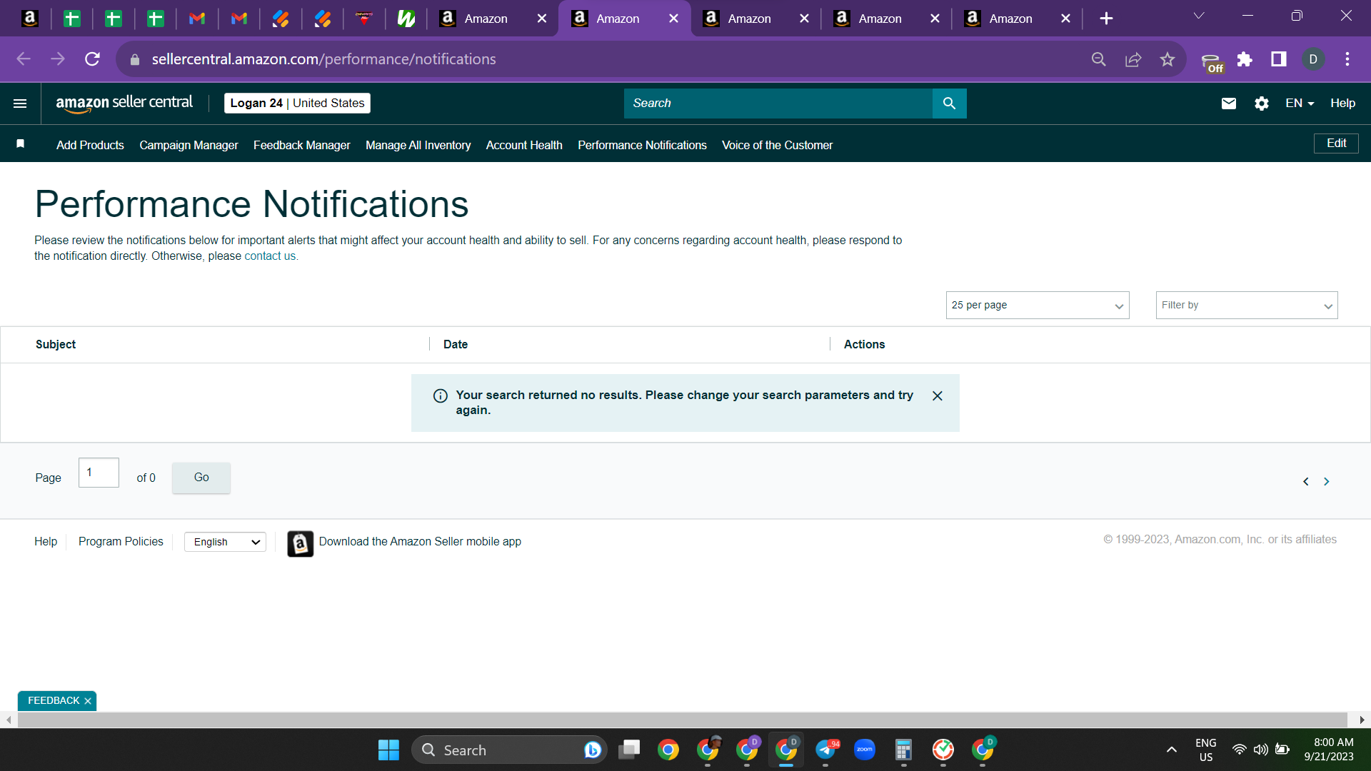Open the taskbar clock showing 8:00 AM
This screenshot has height=771, width=1371.
click(1329, 750)
